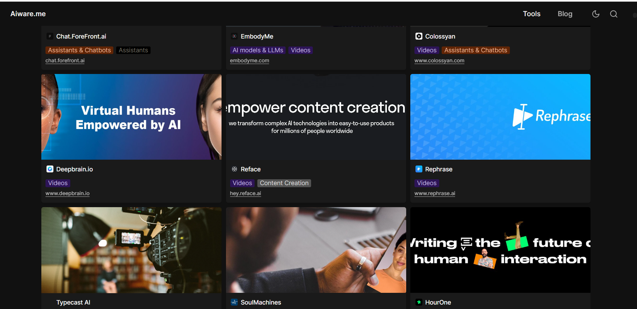Select Content Creation tag

(x=284, y=183)
